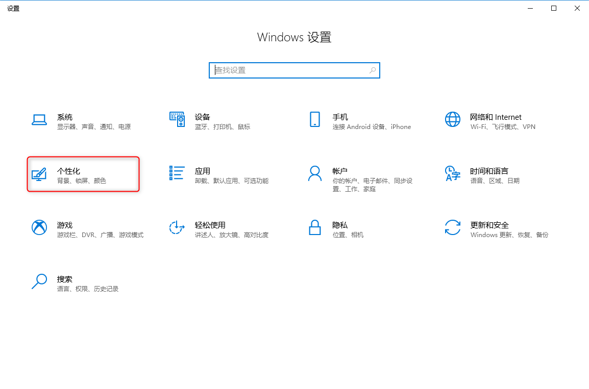Click the Windows 设置 page heading
Viewport: 589px width, 389px height.
click(x=294, y=37)
